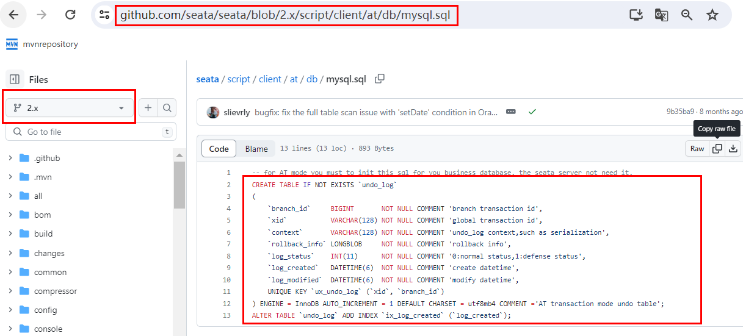Click the 'CREATE TABLE IF NOT EXISTS' code line
The image size is (743, 336).
pyautogui.click(x=324, y=185)
